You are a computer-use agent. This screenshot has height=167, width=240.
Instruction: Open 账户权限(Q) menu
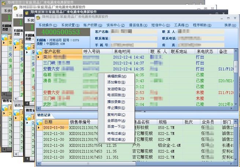(93, 25)
